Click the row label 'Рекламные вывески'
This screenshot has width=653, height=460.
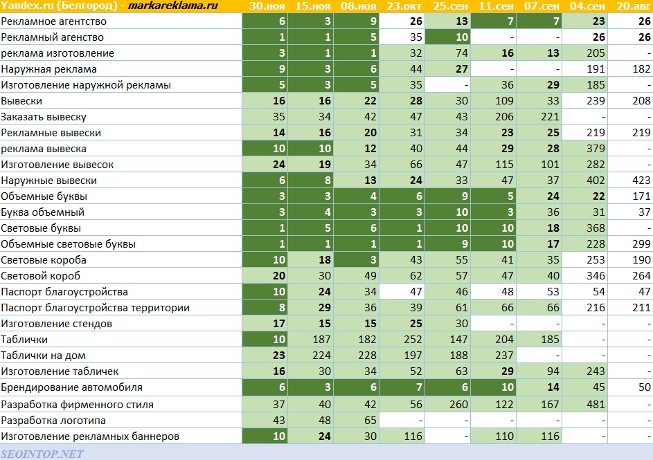click(x=51, y=133)
